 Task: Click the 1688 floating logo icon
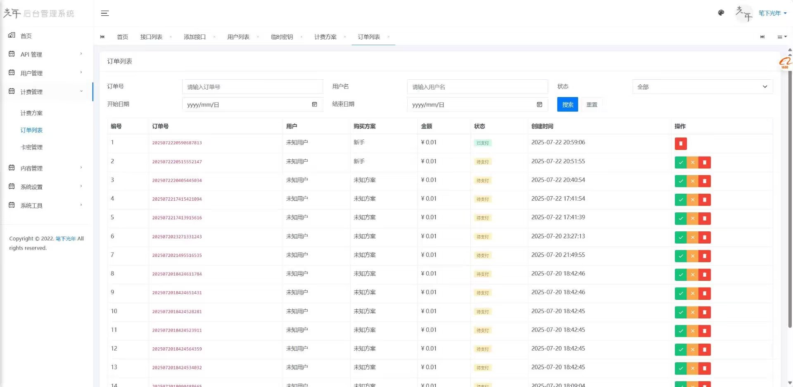[x=785, y=63]
